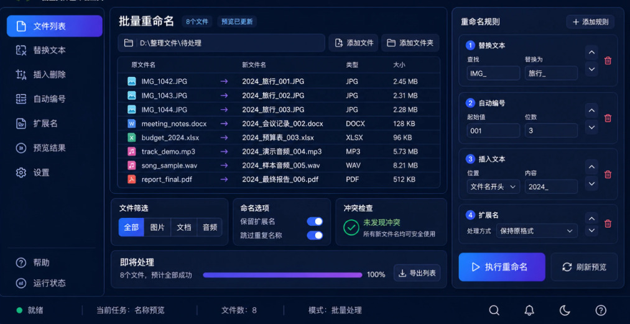The height and width of the screenshot is (324, 630).
Task: Click the 导出列表 button
Action: pos(417,273)
